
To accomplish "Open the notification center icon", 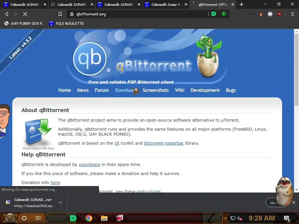I will [287, 218].
